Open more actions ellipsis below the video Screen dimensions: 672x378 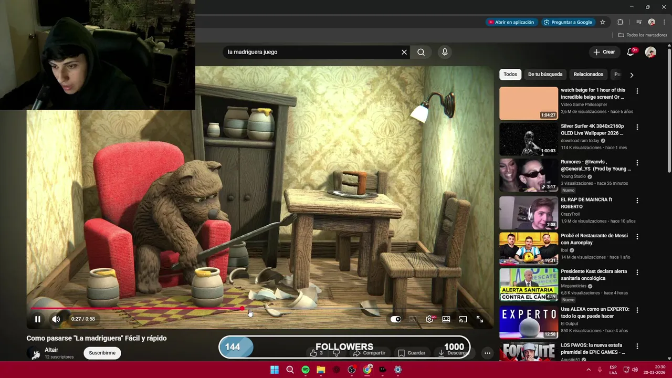pyautogui.click(x=487, y=353)
